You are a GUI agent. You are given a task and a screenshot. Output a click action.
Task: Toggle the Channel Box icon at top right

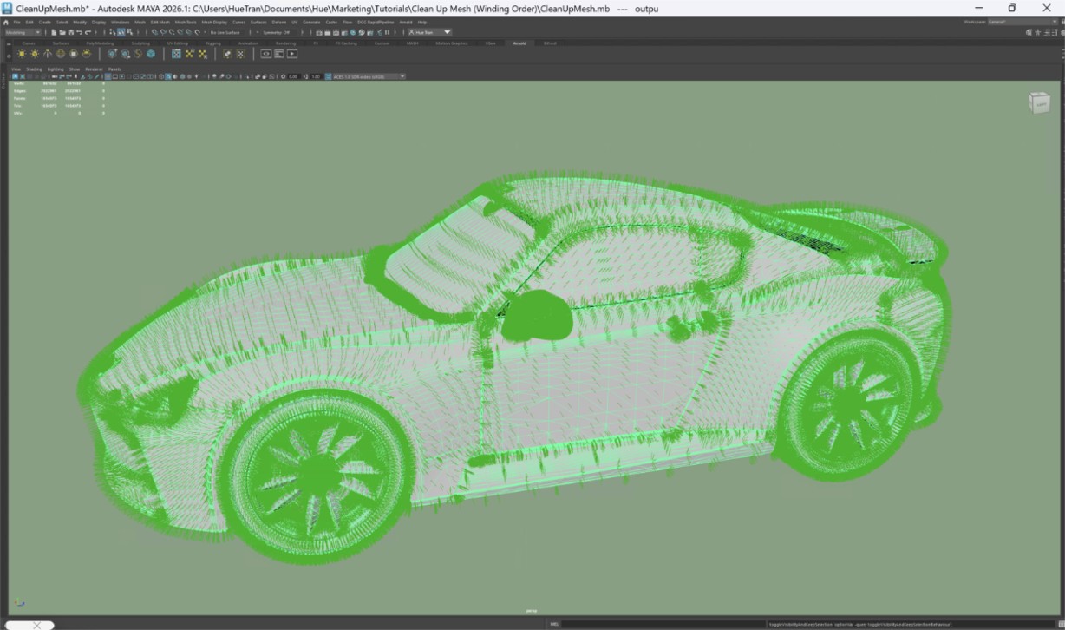1062,33
